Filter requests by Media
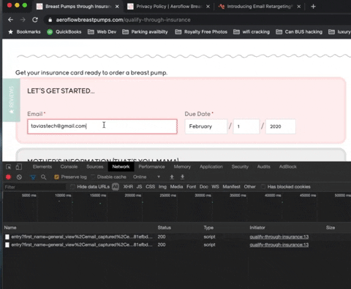This screenshot has width=351, height=289. click(176, 187)
